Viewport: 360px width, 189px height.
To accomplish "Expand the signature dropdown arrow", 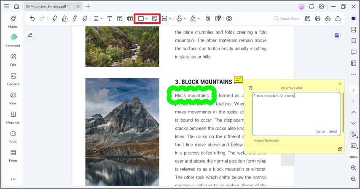I will point(199,19).
